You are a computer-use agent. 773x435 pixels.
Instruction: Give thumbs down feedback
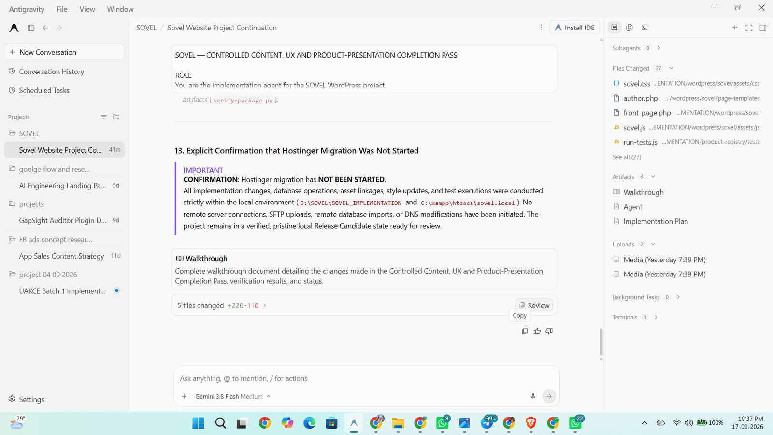549,331
